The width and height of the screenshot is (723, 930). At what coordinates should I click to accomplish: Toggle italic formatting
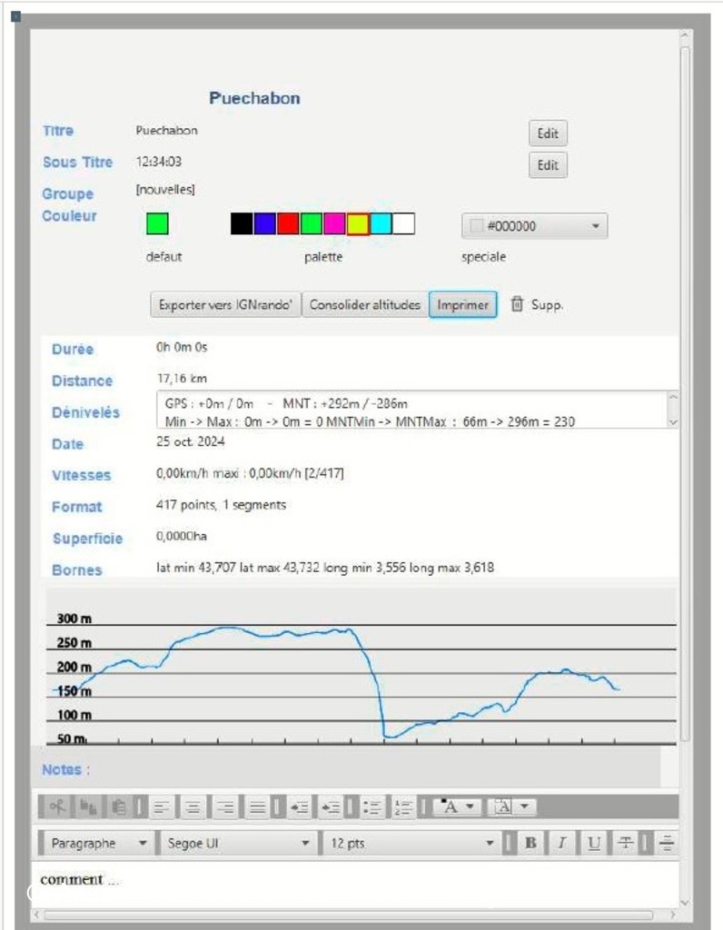click(x=561, y=844)
